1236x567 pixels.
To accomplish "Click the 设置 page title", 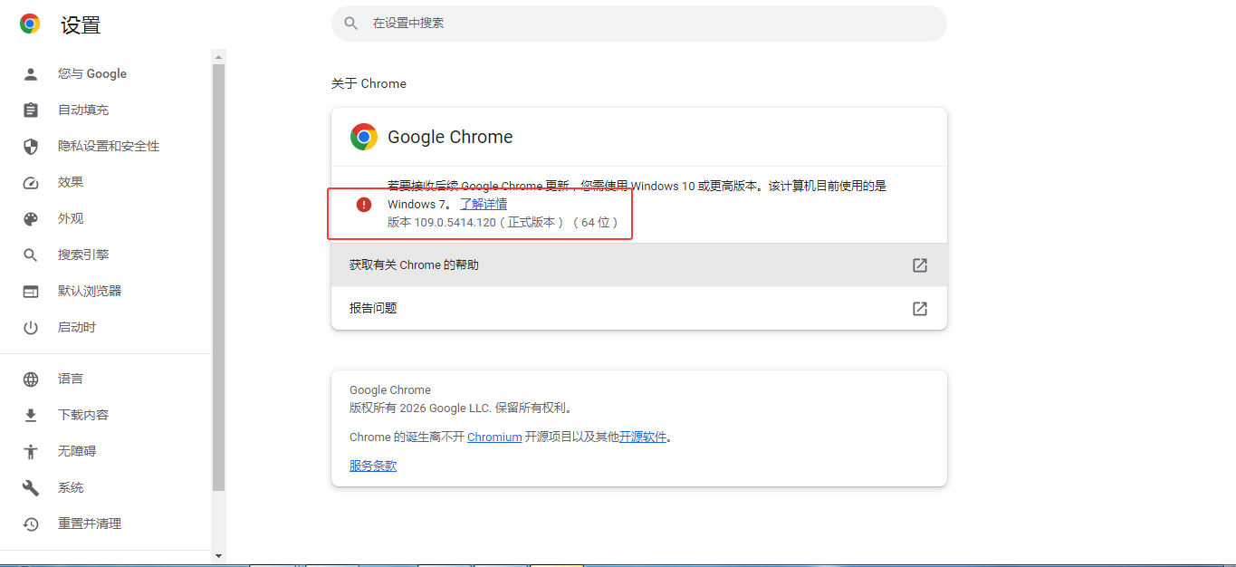I will (x=81, y=25).
